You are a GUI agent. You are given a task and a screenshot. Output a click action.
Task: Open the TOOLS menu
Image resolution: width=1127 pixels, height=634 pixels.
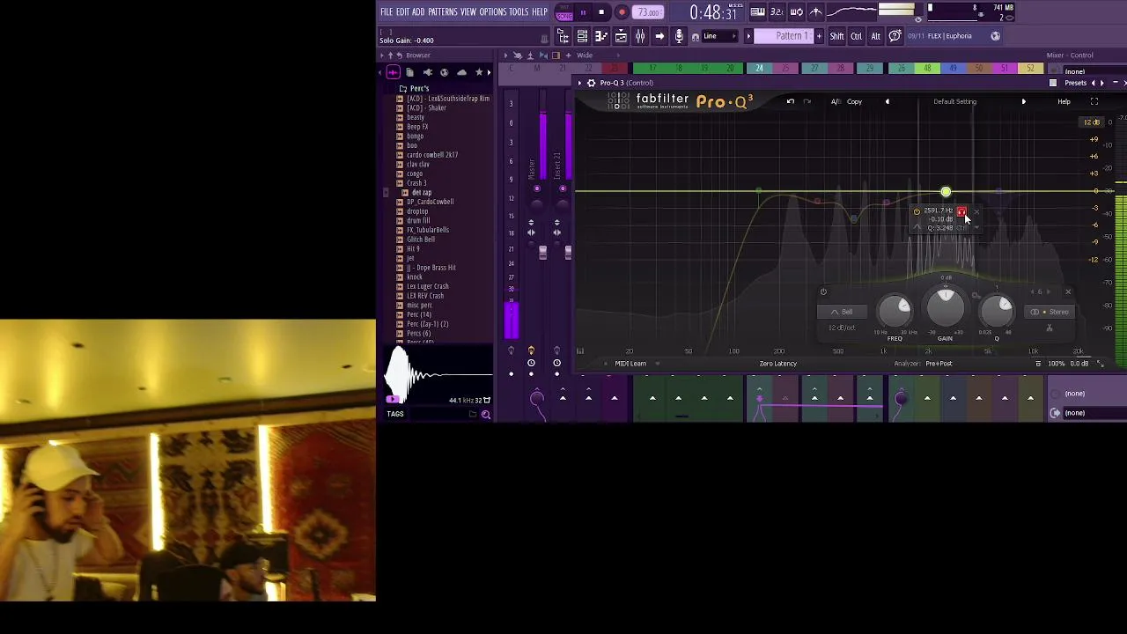point(519,11)
